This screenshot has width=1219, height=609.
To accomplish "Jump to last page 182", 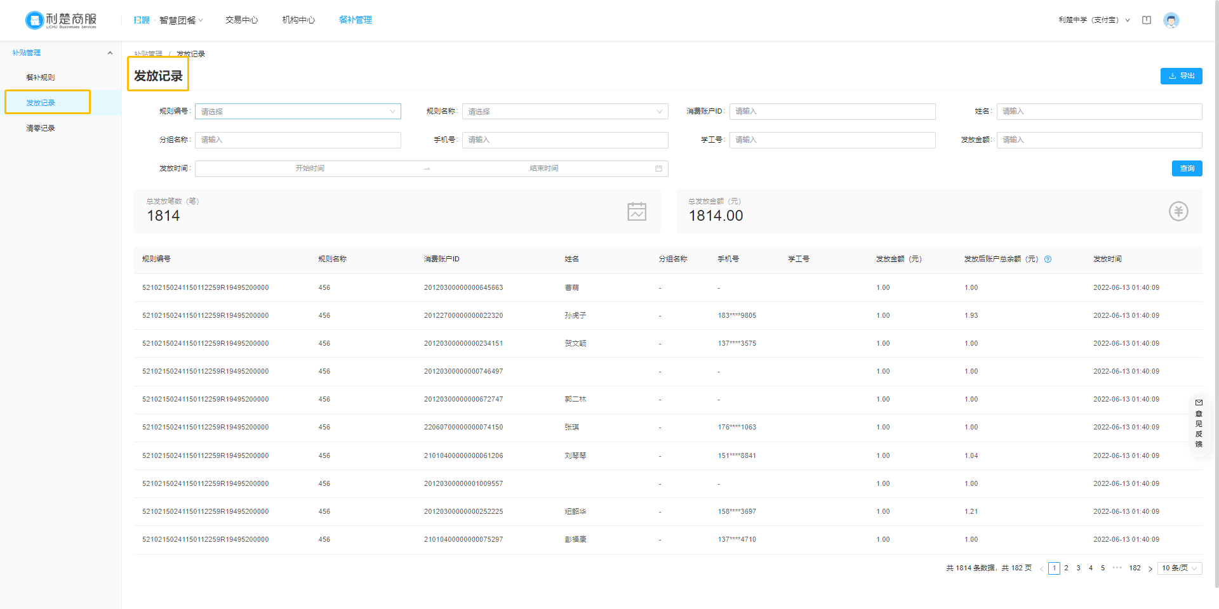I will [x=1135, y=568].
